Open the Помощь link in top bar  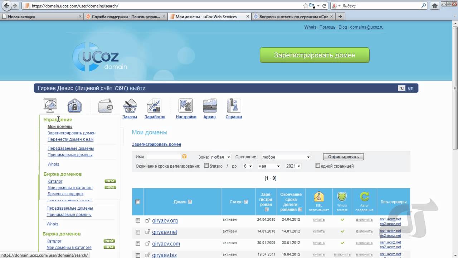(327, 27)
